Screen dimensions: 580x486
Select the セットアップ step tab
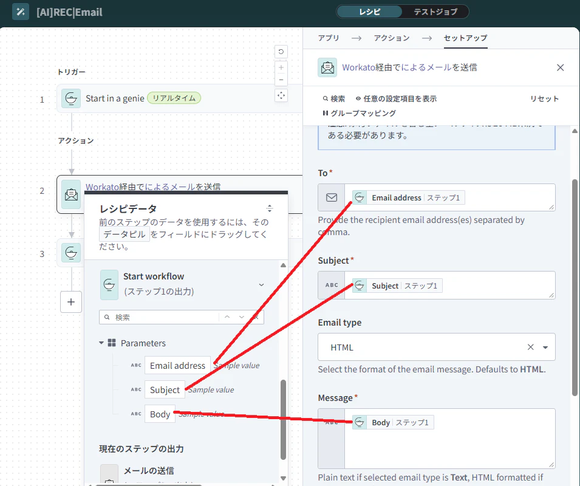[465, 38]
